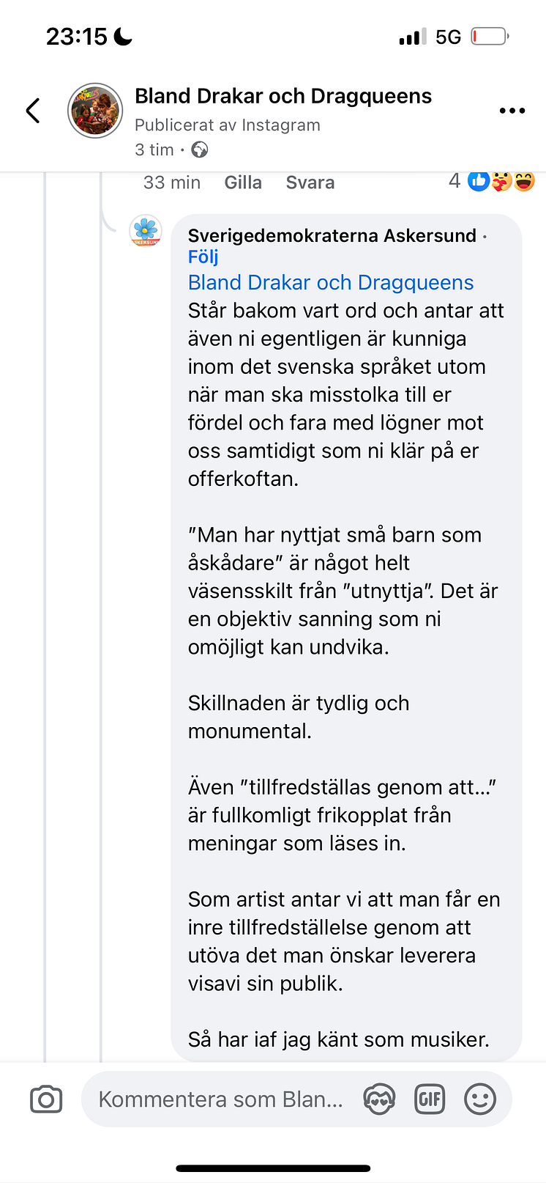This screenshot has width=546, height=1183.
Task: Tap the Bland Drakar och Dragqueens profile picture
Action: tap(95, 111)
